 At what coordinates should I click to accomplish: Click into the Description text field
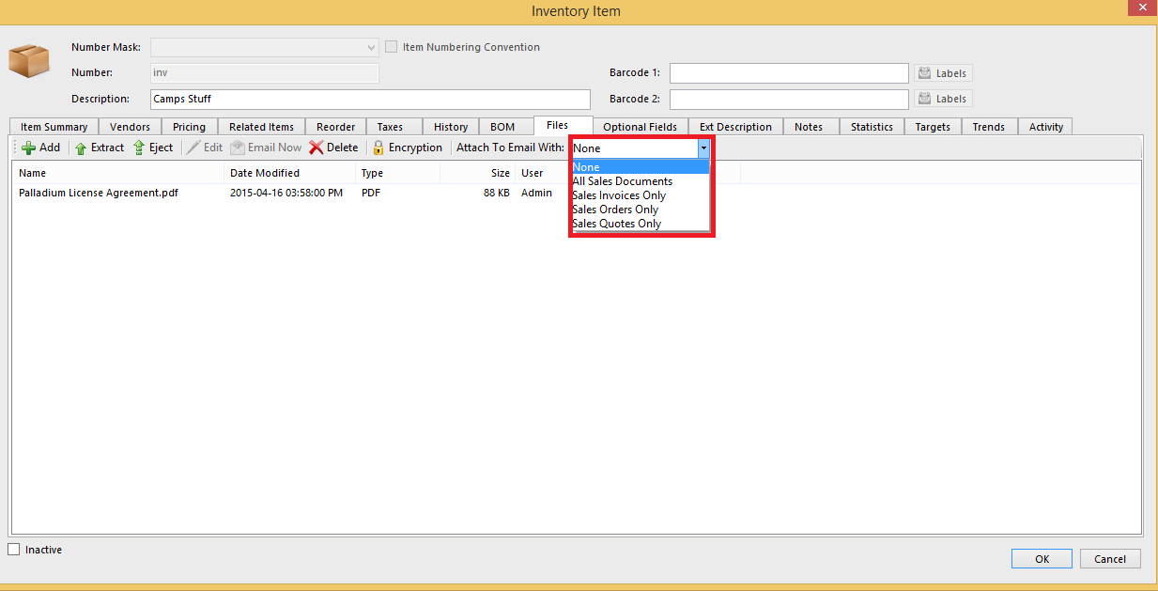coord(370,99)
